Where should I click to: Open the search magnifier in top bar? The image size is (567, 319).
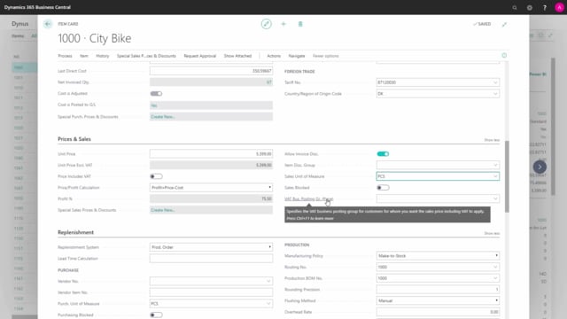(515, 7)
